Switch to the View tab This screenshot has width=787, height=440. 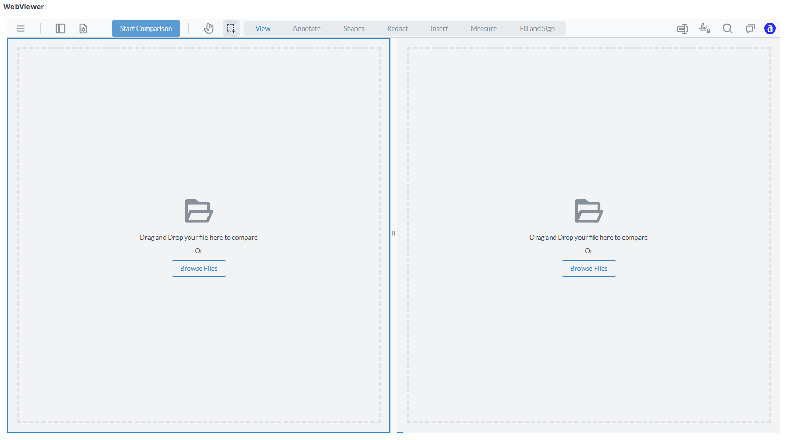(x=262, y=28)
